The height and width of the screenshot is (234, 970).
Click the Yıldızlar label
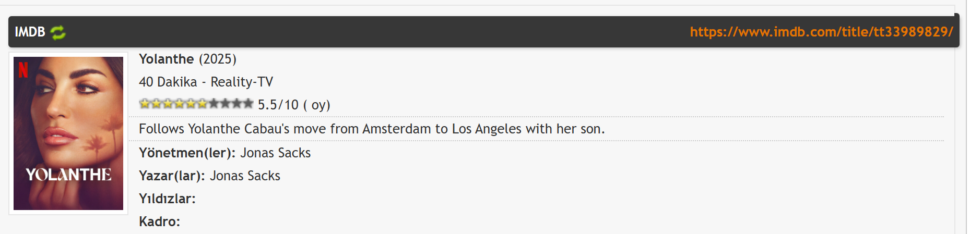(x=167, y=199)
